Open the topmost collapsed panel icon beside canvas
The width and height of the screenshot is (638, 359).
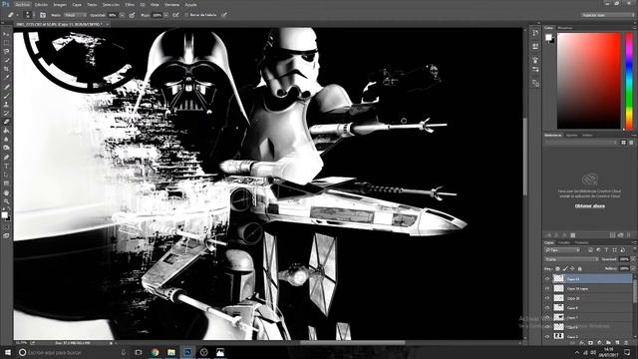click(x=535, y=34)
